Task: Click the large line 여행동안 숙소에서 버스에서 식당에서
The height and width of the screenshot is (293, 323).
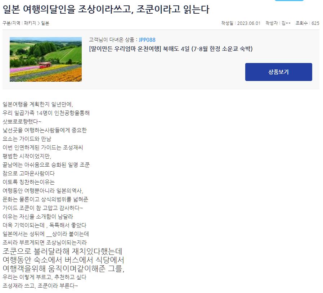Action: coord(63,260)
